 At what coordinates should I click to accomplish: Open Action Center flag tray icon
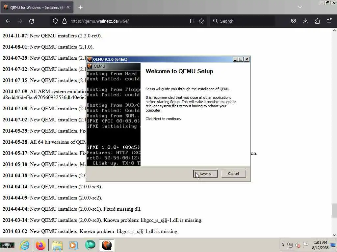(305, 245)
